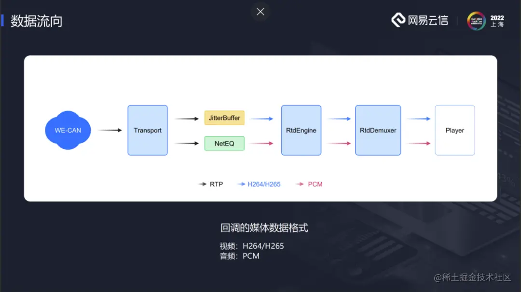Image resolution: width=521 pixels, height=292 pixels.
Task: Click the PCM legend label
Action: click(x=315, y=184)
